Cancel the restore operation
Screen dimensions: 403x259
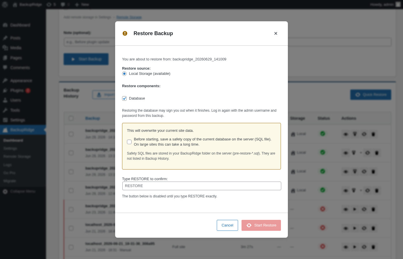point(227,225)
